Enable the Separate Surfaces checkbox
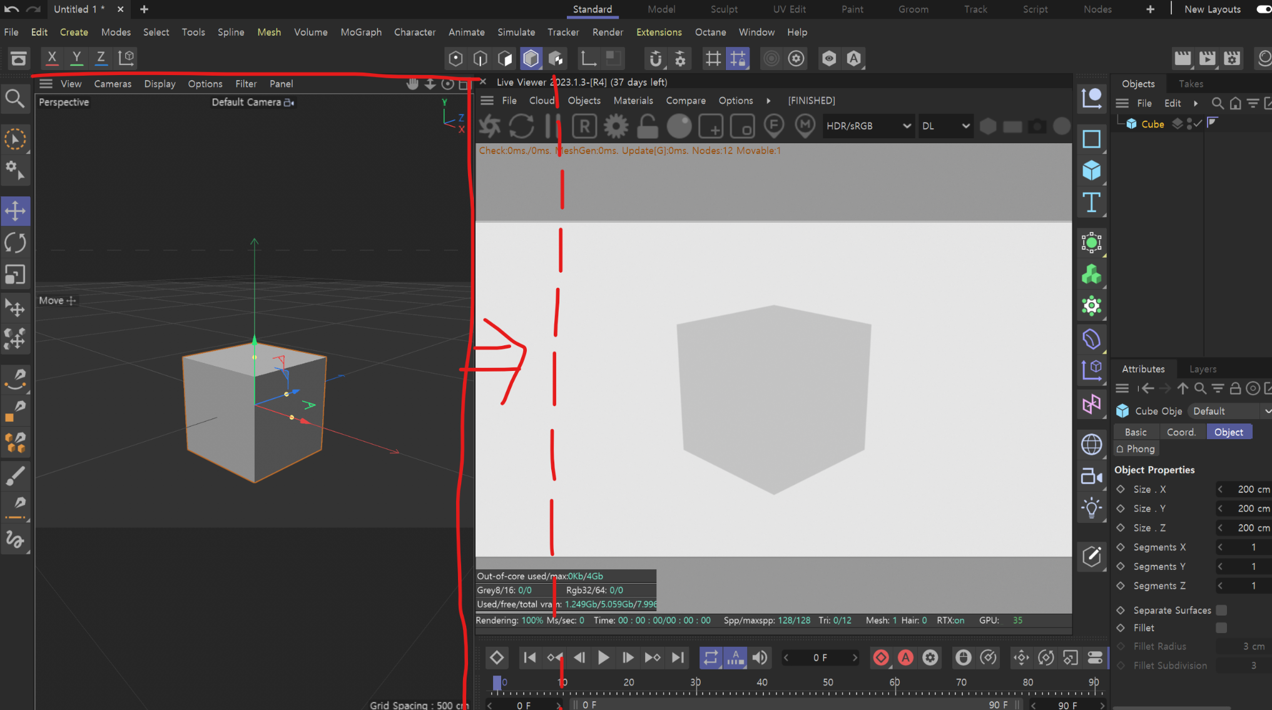Image resolution: width=1272 pixels, height=710 pixels. point(1221,610)
